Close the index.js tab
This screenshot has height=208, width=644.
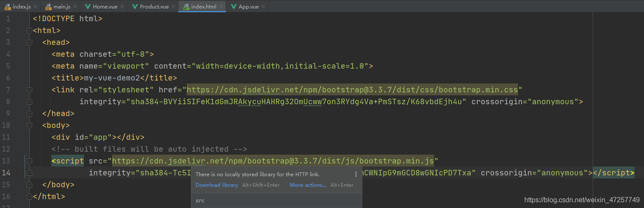click(36, 7)
